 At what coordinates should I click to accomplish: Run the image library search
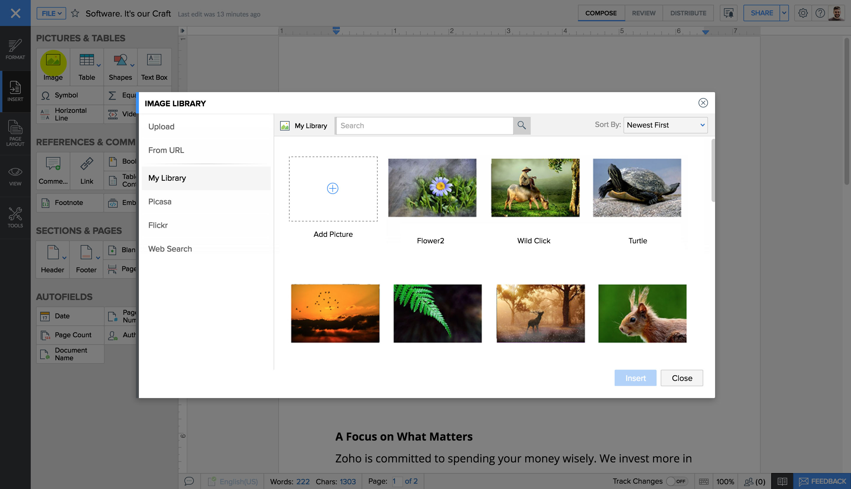[522, 125]
